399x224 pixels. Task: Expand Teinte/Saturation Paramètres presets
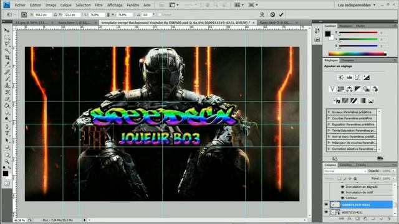click(x=329, y=131)
